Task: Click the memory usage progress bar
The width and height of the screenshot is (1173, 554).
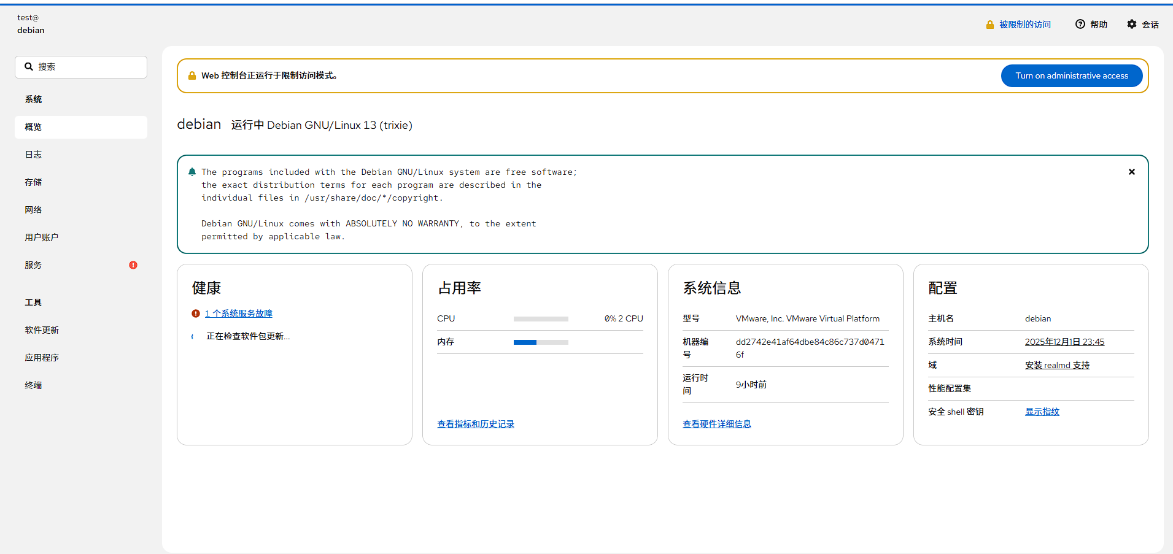Action: click(541, 342)
